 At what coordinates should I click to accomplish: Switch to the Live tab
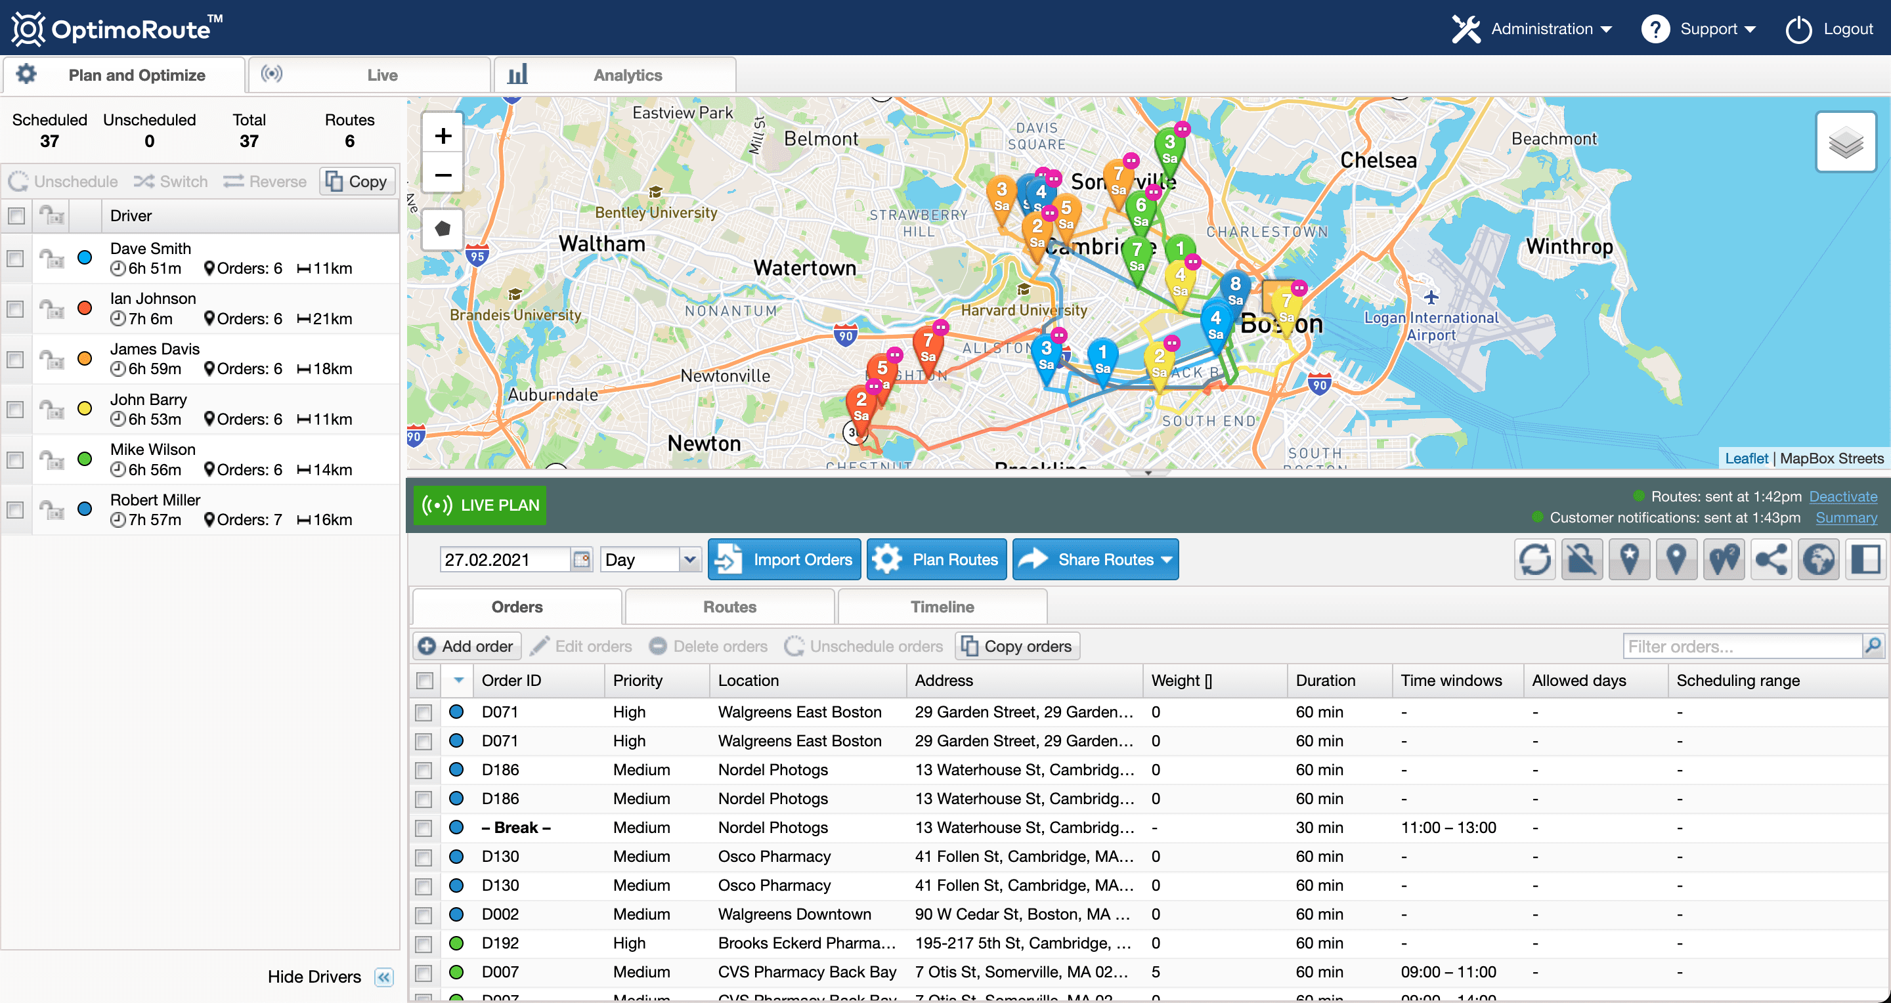pos(369,75)
